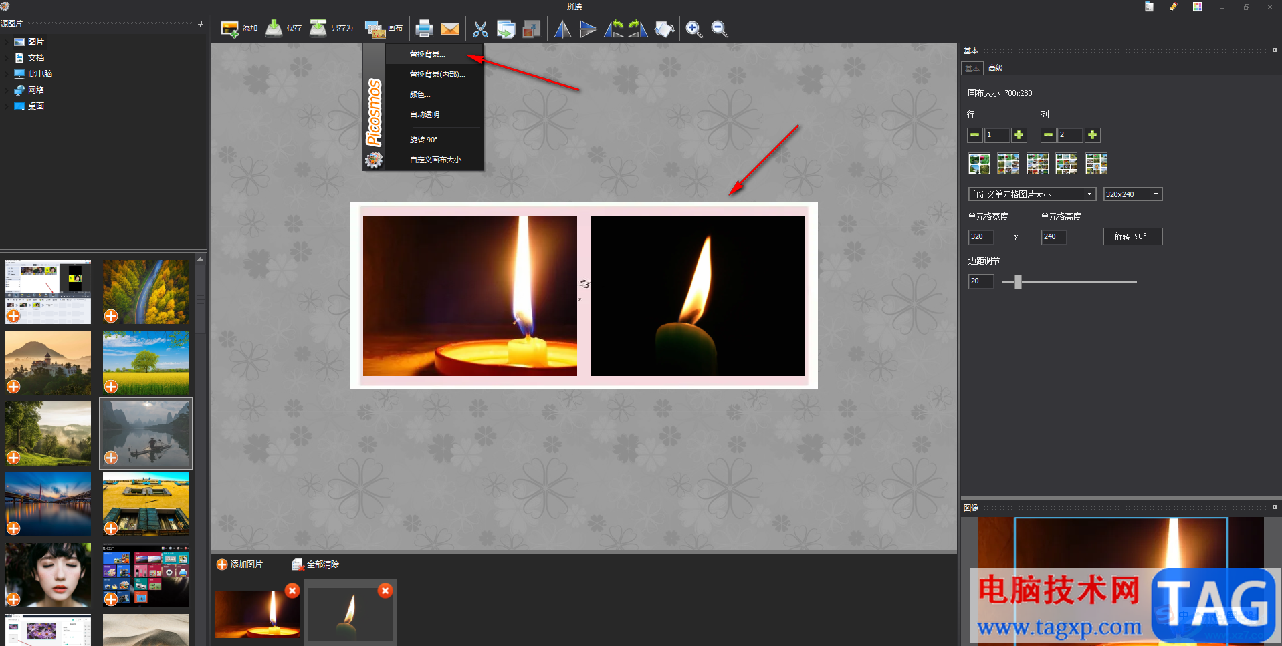Click 全部清除 to clear all images
Image resolution: width=1282 pixels, height=646 pixels.
tap(316, 564)
